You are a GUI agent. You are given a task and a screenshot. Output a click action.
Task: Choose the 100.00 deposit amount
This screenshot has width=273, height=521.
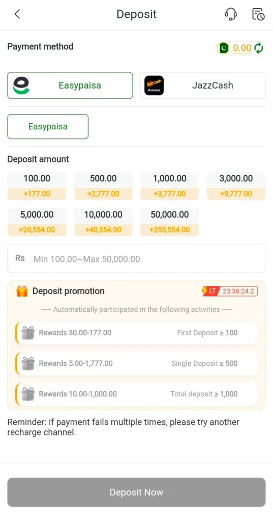pyautogui.click(x=37, y=186)
